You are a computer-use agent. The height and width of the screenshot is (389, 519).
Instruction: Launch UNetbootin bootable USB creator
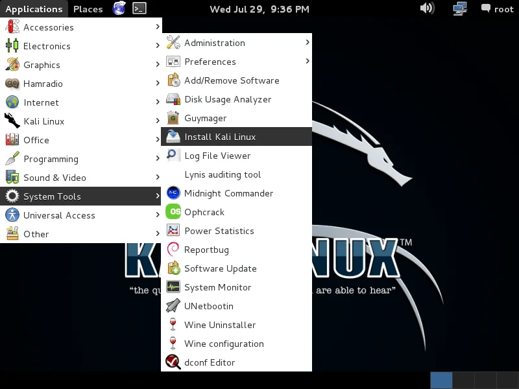point(208,306)
